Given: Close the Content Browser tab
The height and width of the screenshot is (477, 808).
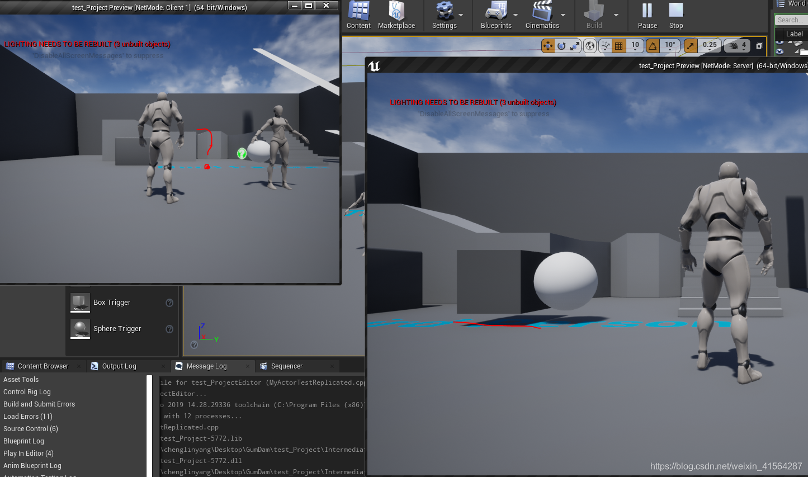Looking at the screenshot, I should point(79,366).
